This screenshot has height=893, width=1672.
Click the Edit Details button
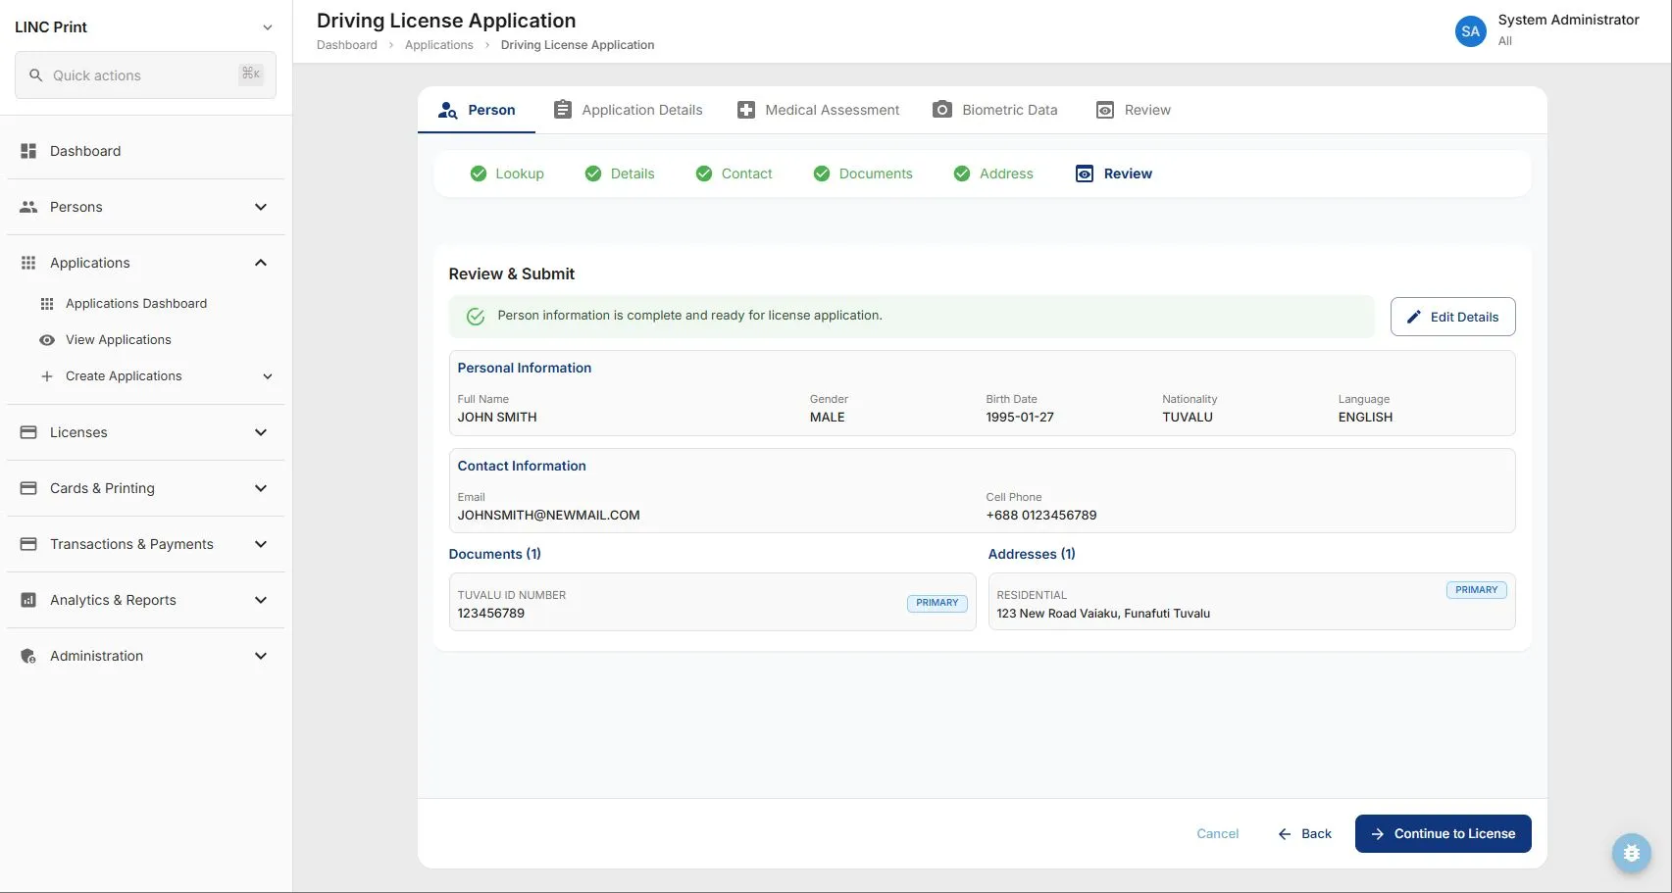click(x=1452, y=317)
